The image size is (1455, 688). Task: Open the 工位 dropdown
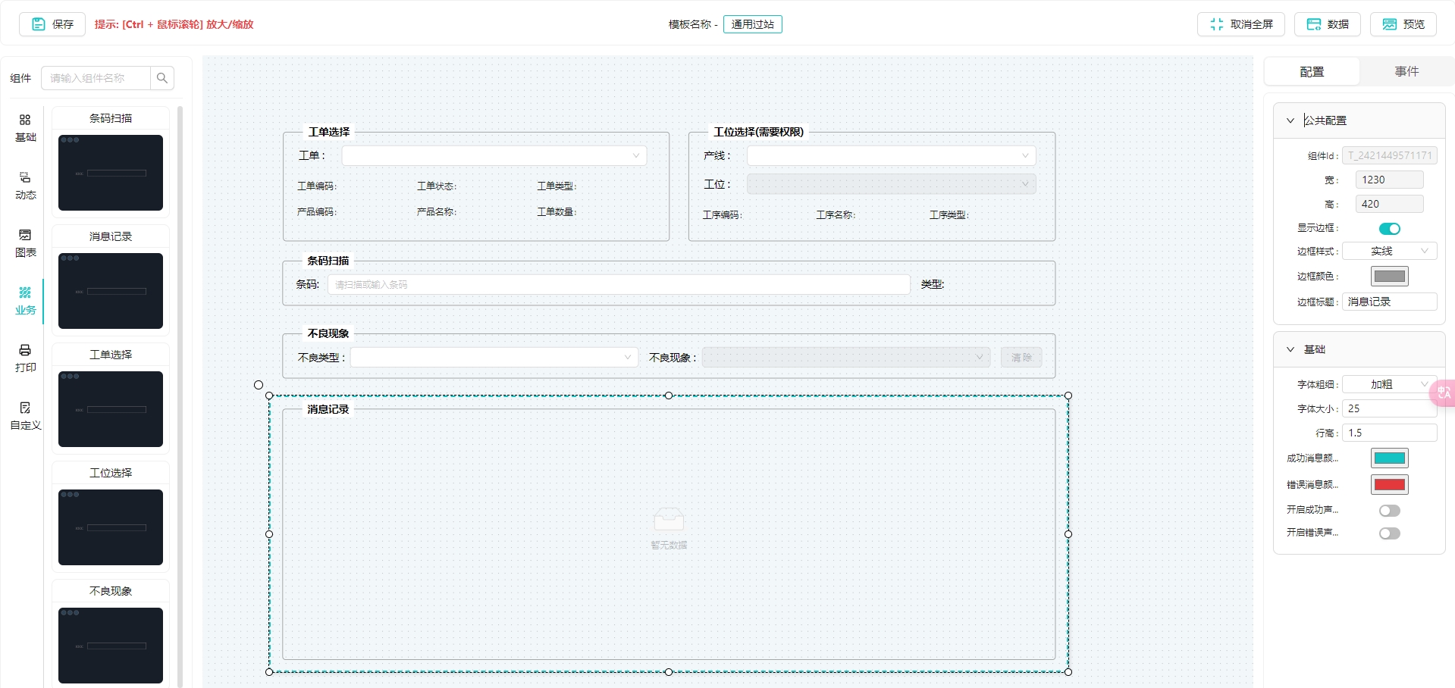pyautogui.click(x=891, y=184)
